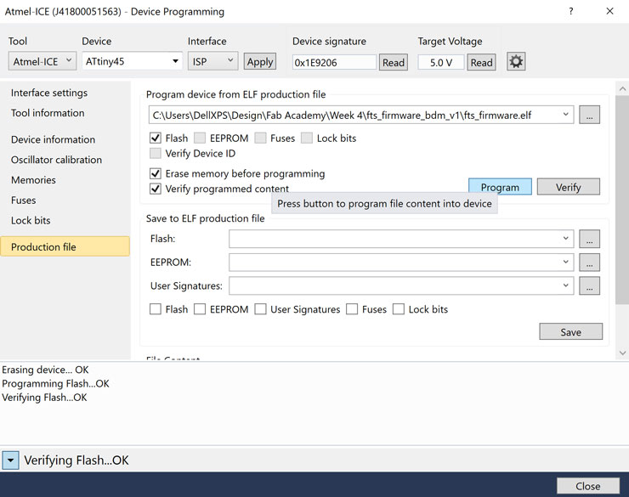
Task: Click the Target Voltage field 5.0 V
Action: [x=441, y=63]
